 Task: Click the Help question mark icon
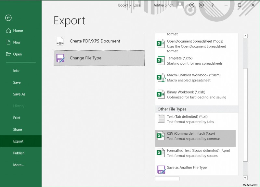click(212, 5)
